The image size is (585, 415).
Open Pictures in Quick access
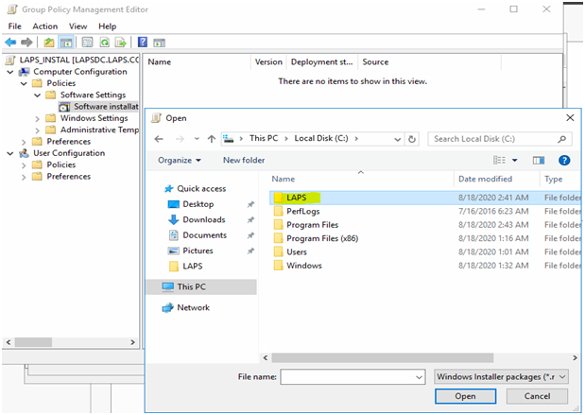tap(198, 251)
